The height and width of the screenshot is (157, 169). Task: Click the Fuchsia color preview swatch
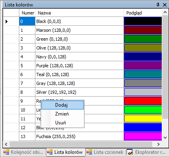143,136
